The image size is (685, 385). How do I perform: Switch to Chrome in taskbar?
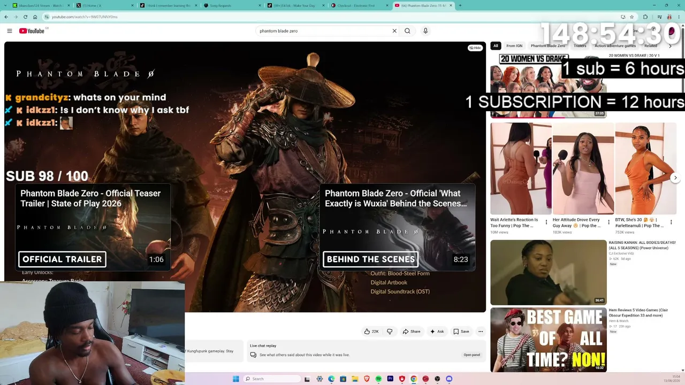coord(414,379)
